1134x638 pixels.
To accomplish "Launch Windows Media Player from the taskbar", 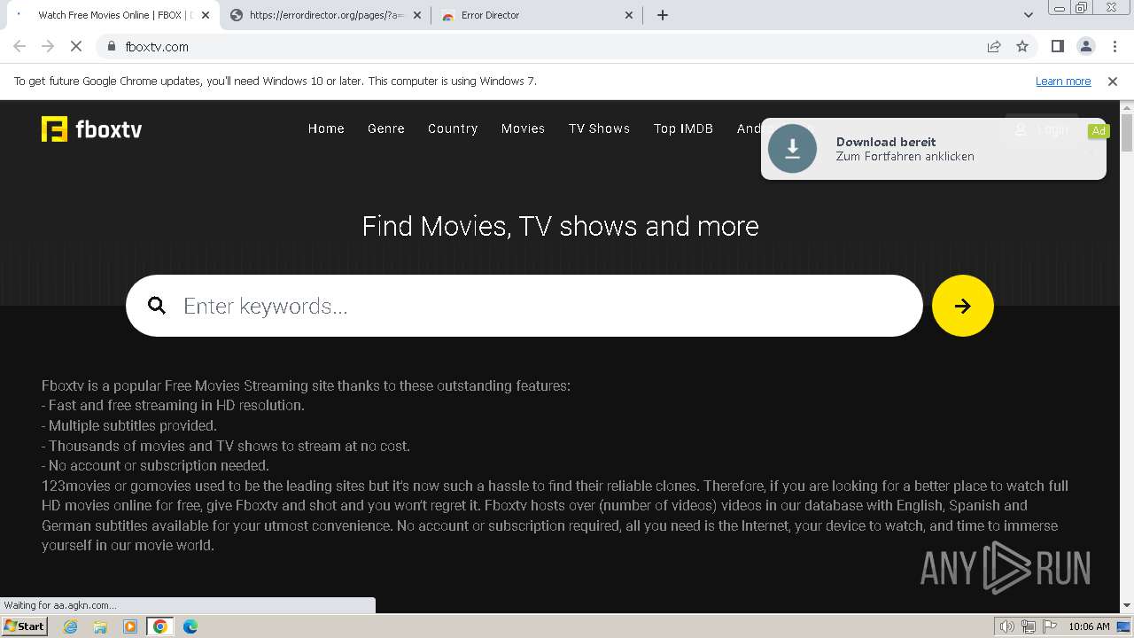I will [130, 626].
